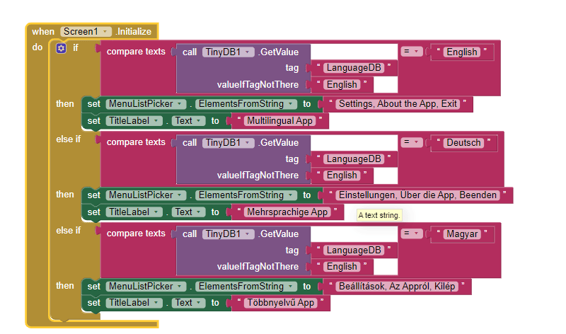Select 'set' keyword of the Multilingual App row

point(93,120)
